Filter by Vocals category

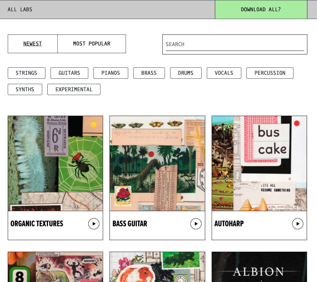pos(224,73)
